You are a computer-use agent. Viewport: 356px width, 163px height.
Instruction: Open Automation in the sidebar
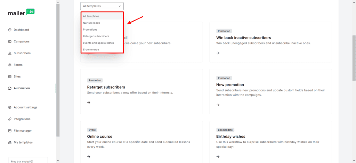pos(22,88)
